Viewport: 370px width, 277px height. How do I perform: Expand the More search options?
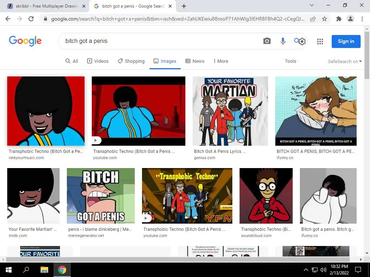coord(221,61)
